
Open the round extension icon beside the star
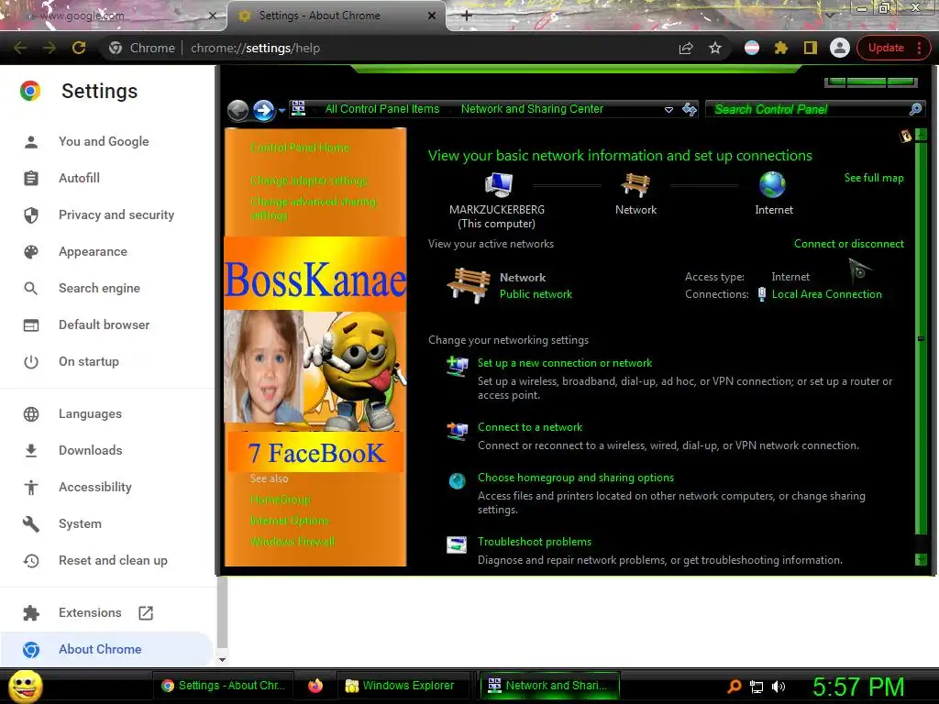(752, 48)
